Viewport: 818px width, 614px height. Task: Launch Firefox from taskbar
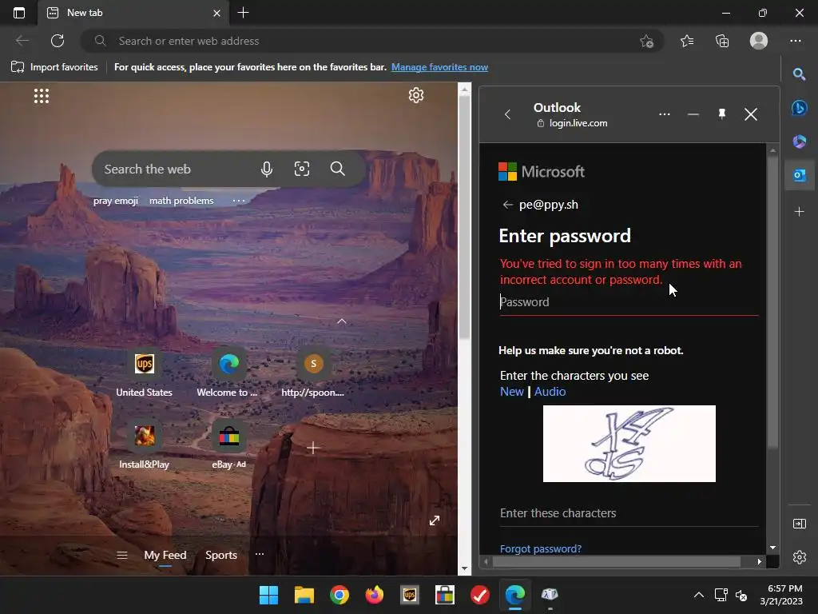[x=375, y=595]
